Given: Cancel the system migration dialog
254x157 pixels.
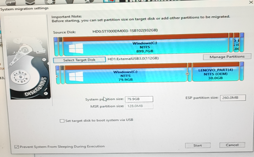Looking at the screenshot, I should [232, 145].
